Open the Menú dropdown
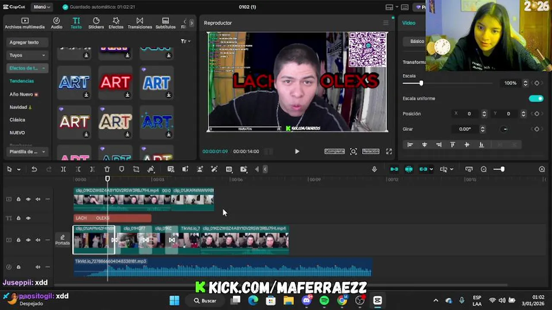Screen dimensions: 552x310 [41, 7]
